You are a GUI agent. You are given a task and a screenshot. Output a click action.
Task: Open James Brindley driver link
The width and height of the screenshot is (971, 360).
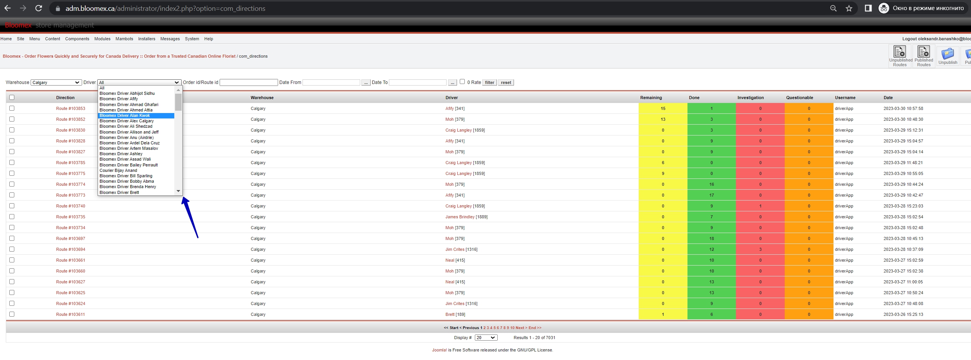click(x=460, y=217)
